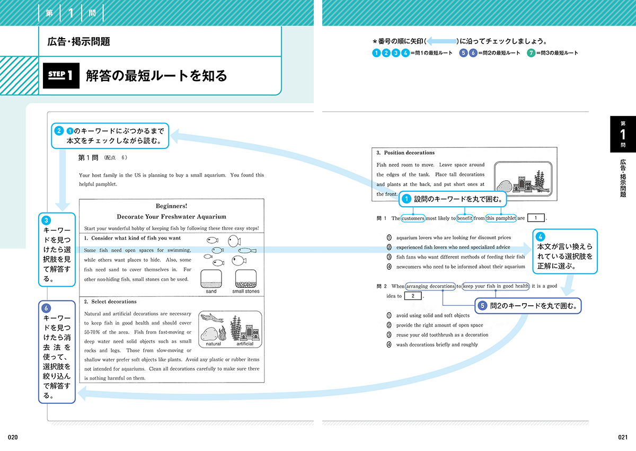This screenshot has height=451, width=636.
Task: Click the pamphlet heading 'Beginners!'
Action: [x=171, y=206]
